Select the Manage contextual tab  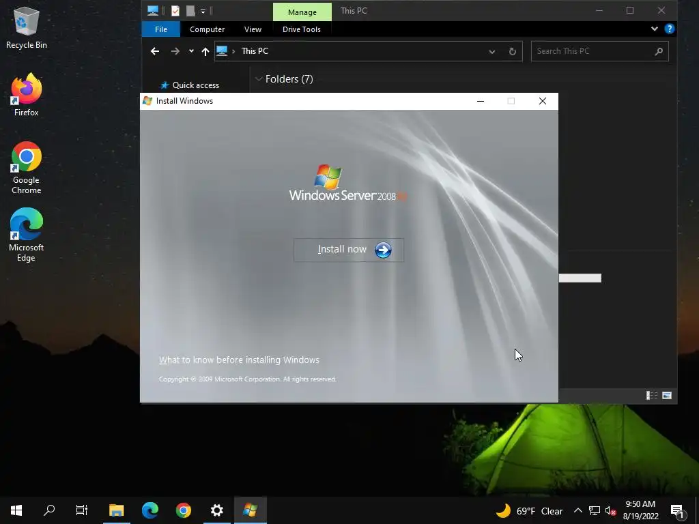tap(302, 12)
